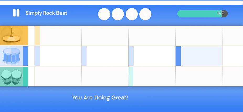Select the light blue snare note on beat two
This screenshot has height=112, width=243.
(84, 56)
